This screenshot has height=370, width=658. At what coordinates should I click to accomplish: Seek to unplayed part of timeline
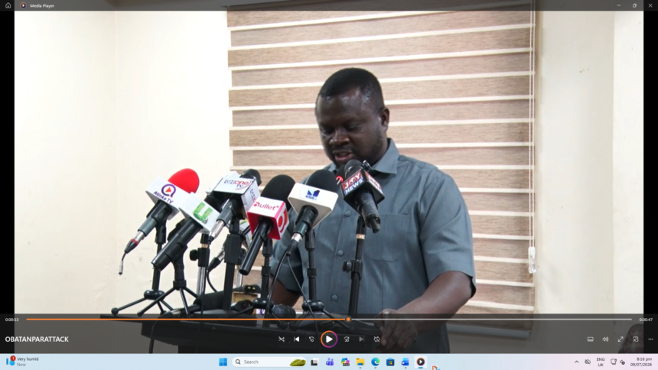pos(491,320)
